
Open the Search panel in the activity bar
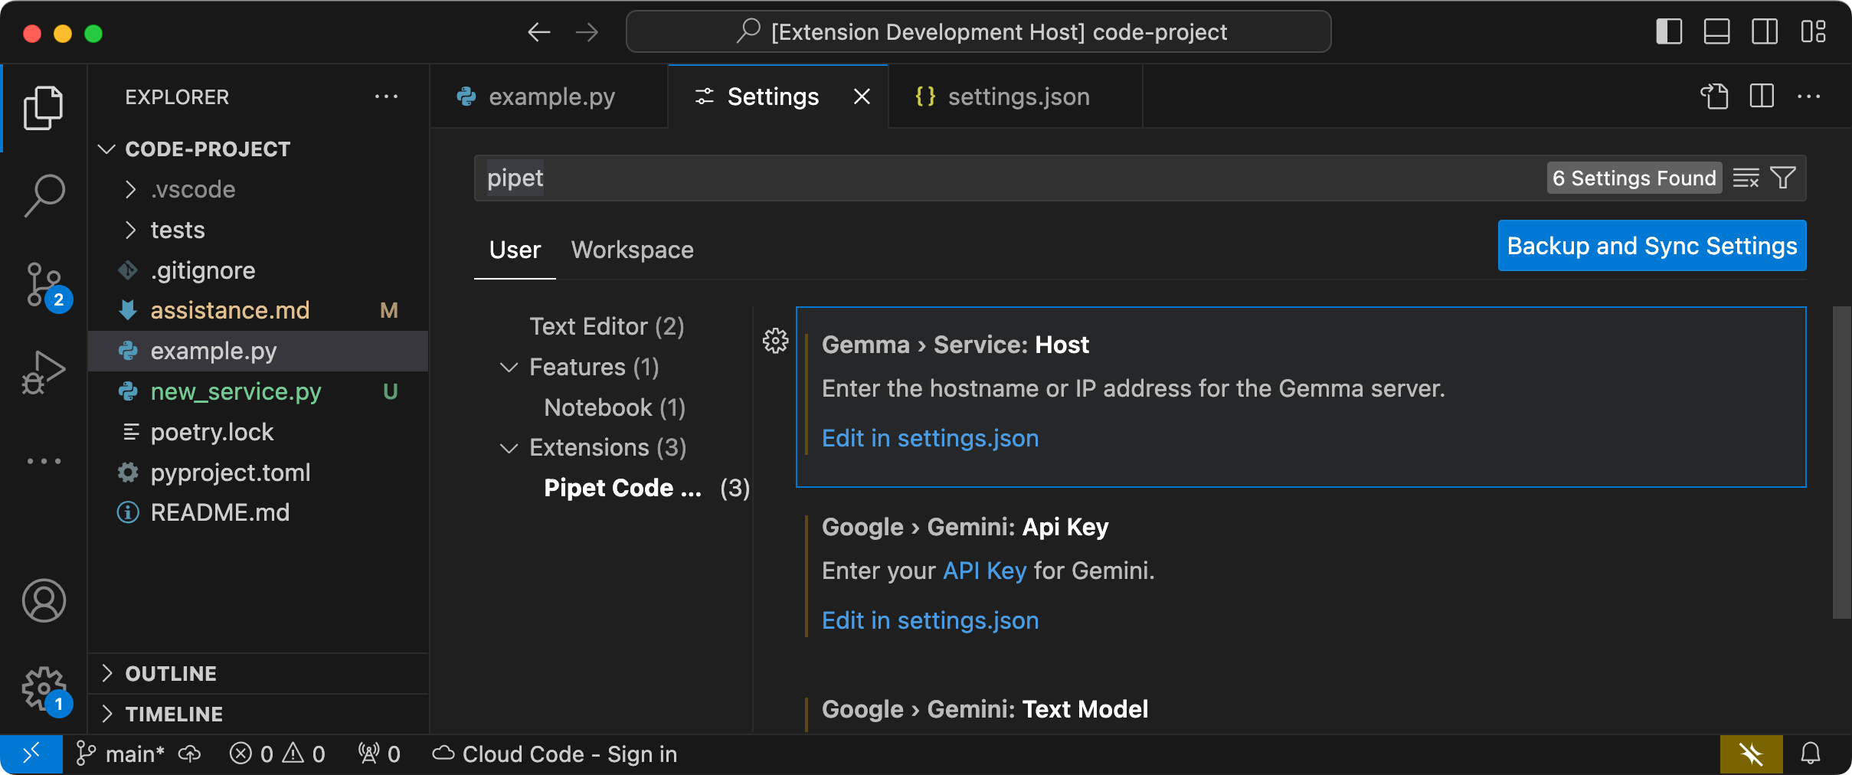pyautogui.click(x=44, y=195)
